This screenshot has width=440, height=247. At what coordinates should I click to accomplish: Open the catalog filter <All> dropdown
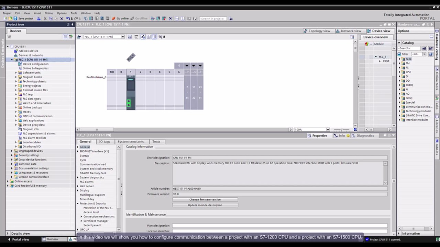click(424, 54)
